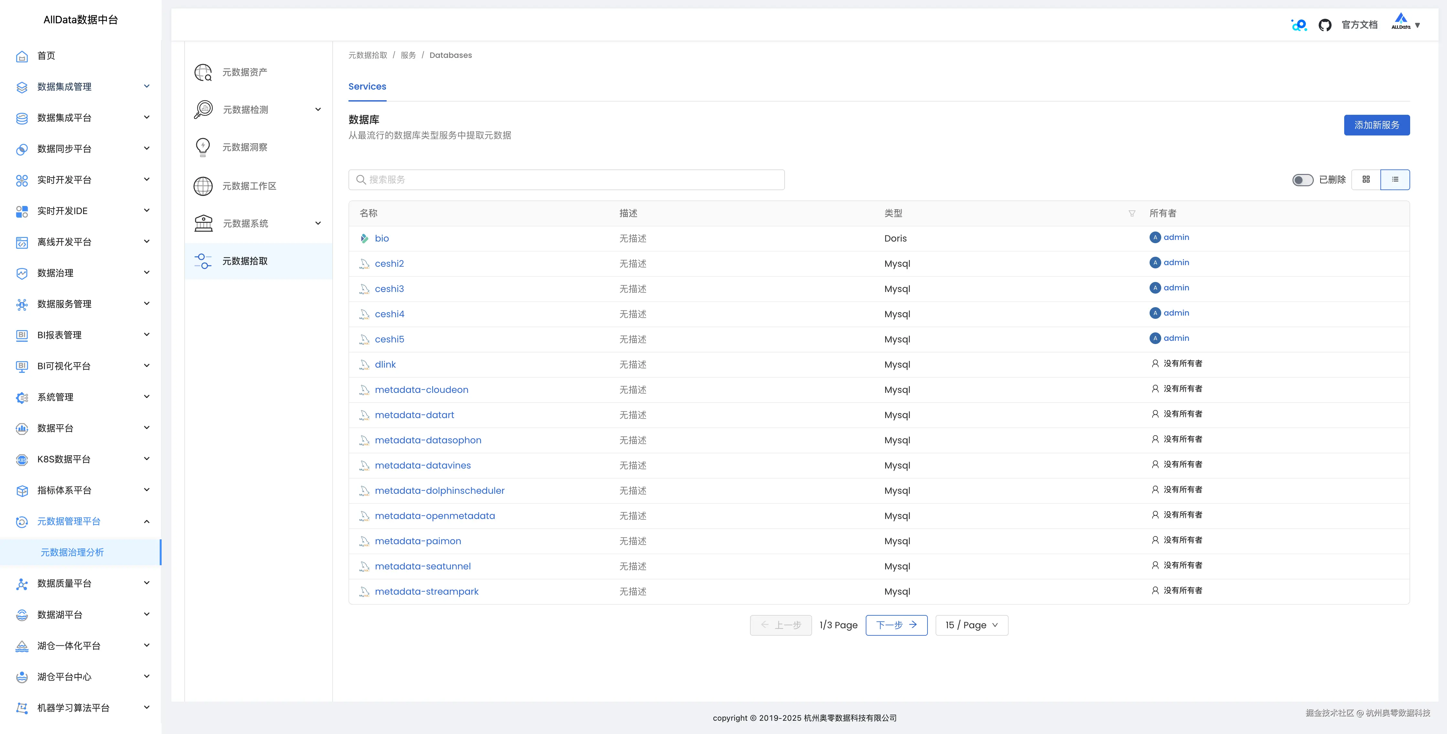Go to the next page with 下一步
The image size is (1447, 734).
tap(896, 625)
